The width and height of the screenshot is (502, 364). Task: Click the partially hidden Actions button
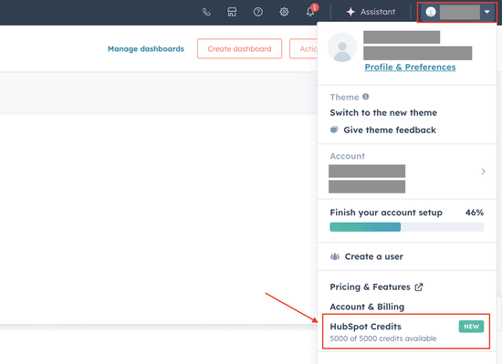pyautogui.click(x=304, y=48)
